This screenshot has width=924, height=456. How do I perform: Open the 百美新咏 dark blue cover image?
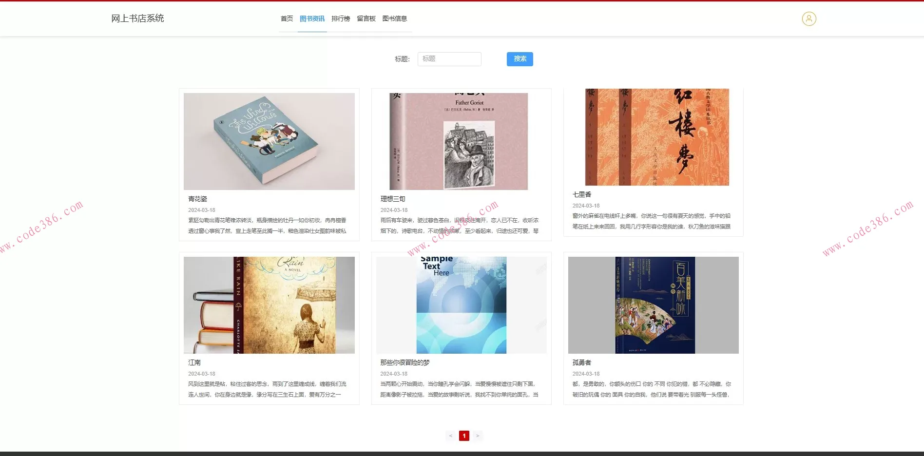(655, 305)
